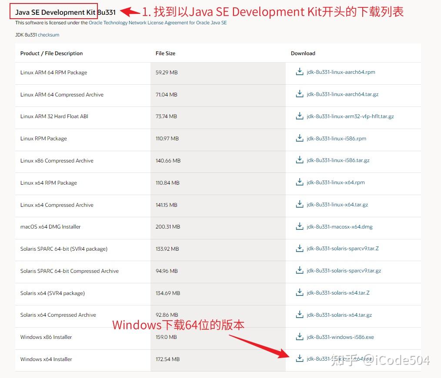Click the download icon for jdk-8u331-solaris-sparcv9.tar.Z

tap(299, 249)
